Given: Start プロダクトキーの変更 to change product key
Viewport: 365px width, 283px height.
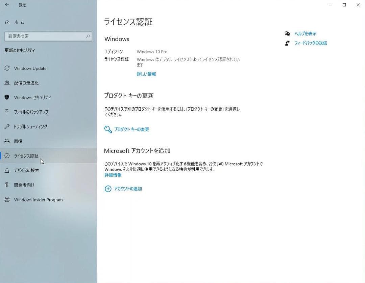Looking at the screenshot, I should pos(132,129).
